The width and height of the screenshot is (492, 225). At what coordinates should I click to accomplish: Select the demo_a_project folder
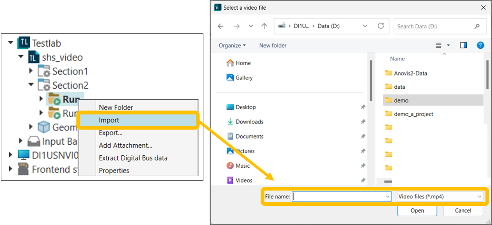413,114
